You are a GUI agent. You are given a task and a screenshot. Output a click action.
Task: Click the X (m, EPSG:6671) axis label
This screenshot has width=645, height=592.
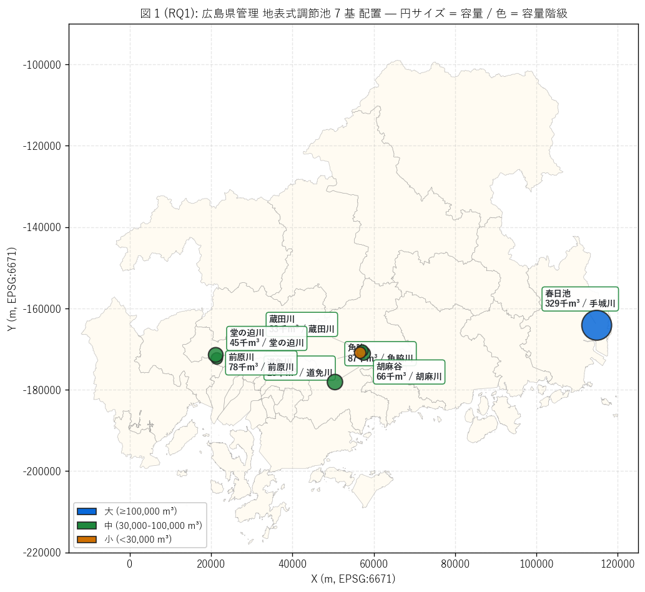(353, 579)
